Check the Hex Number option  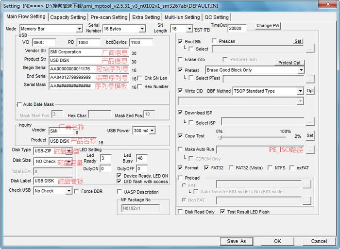(x=140, y=86)
